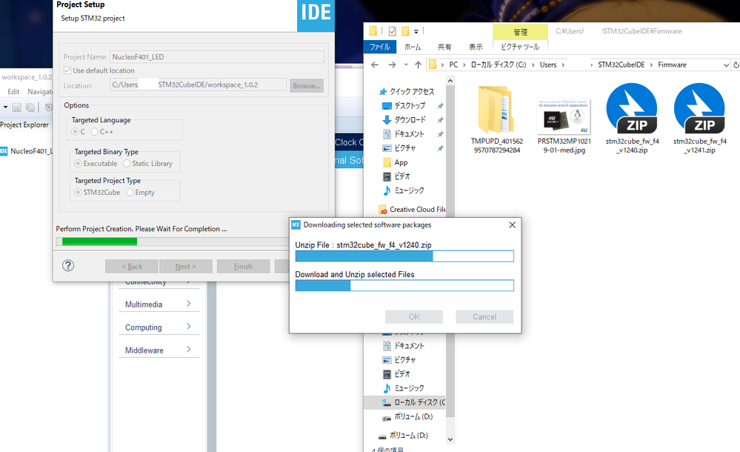Open the ピクチャ ツール ribbon tab
740x452 pixels.
(x=520, y=47)
